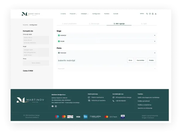This screenshot has height=135, width=182.
Task: Switch to step 2 Dimenzije
Action: point(94,24)
